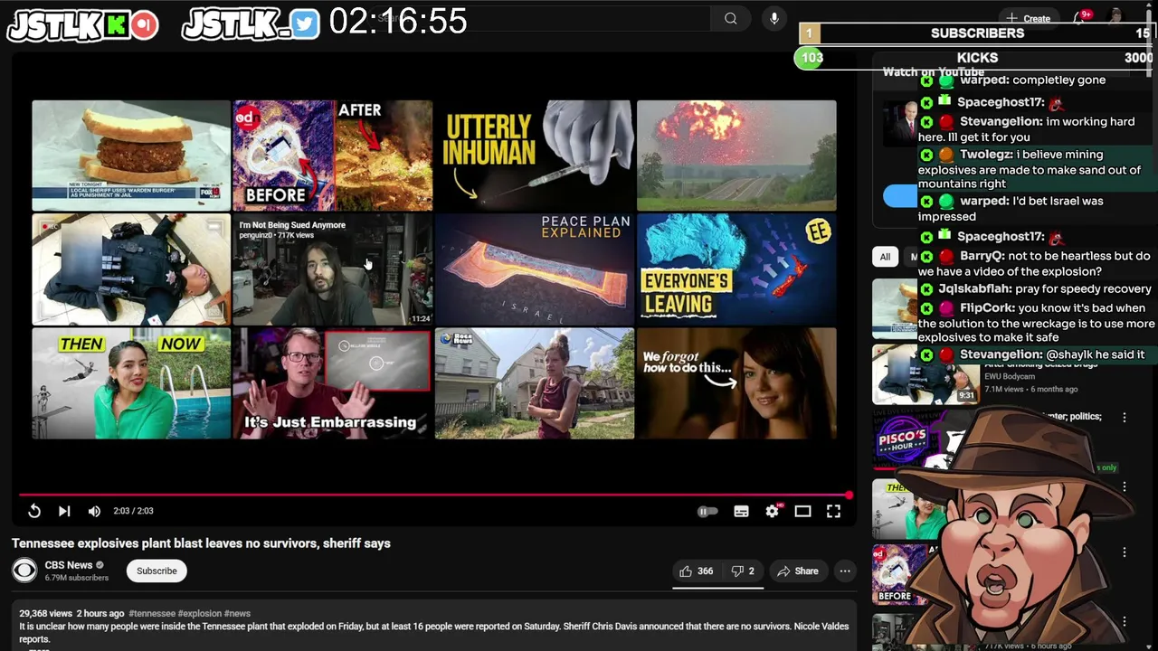Open Peace Plan Explained video
The height and width of the screenshot is (651, 1158).
(x=535, y=269)
